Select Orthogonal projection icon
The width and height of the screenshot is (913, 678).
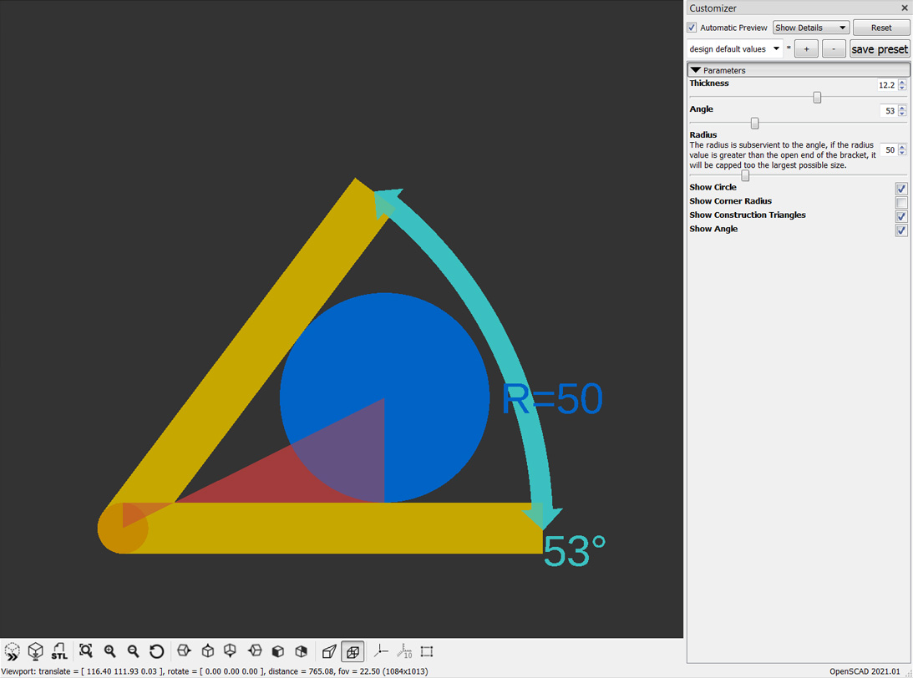click(x=353, y=651)
